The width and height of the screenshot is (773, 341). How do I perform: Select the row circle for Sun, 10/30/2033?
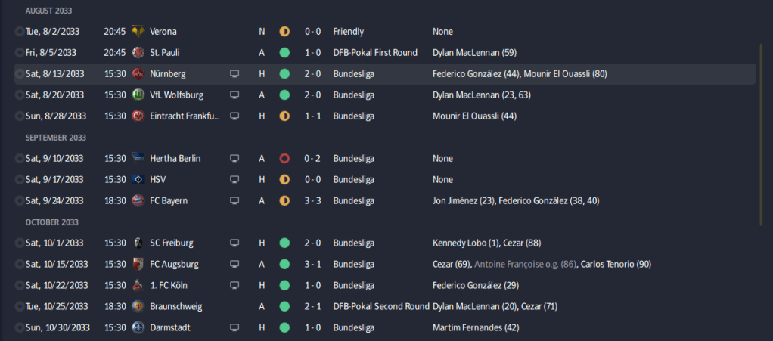(x=19, y=328)
